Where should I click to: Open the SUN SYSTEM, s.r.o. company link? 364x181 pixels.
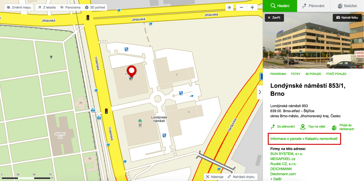[287, 154]
